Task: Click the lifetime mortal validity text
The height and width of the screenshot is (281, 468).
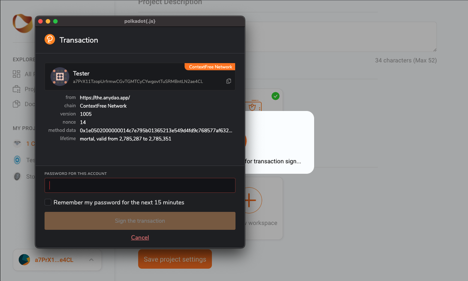Action: 126,139
